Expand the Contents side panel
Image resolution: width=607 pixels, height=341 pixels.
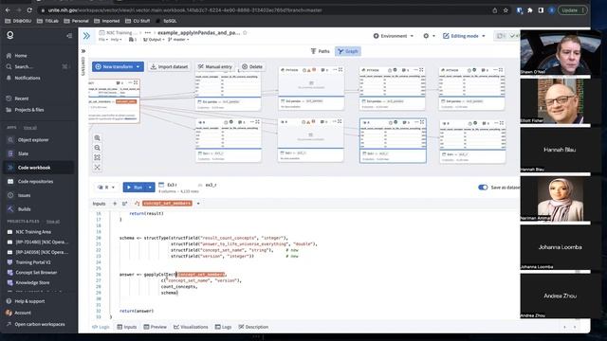point(83,51)
